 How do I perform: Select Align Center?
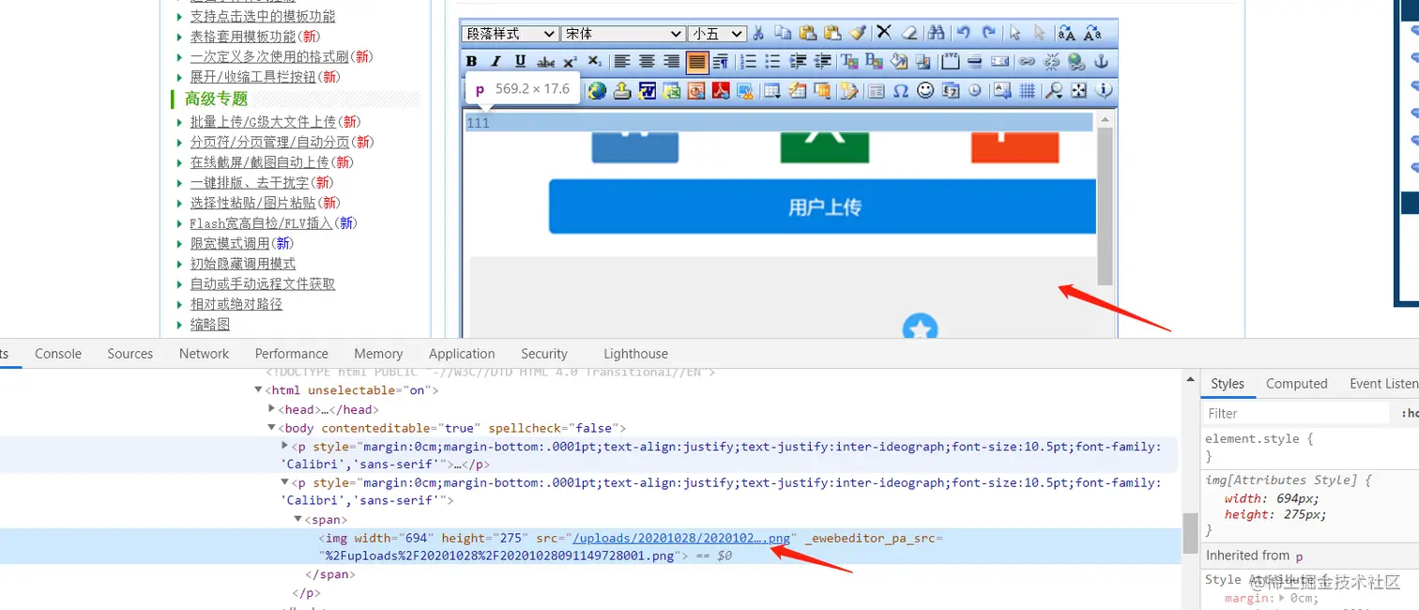[647, 61]
